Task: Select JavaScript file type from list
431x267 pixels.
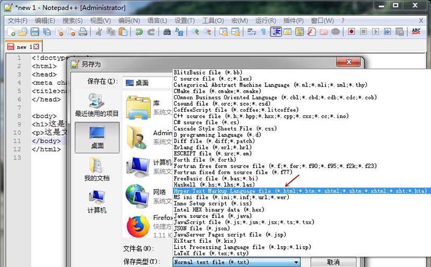Action: tap(301, 222)
